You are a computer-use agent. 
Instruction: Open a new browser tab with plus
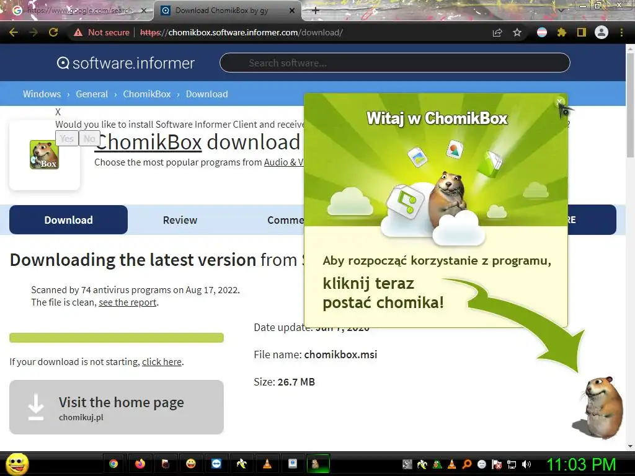click(x=316, y=11)
